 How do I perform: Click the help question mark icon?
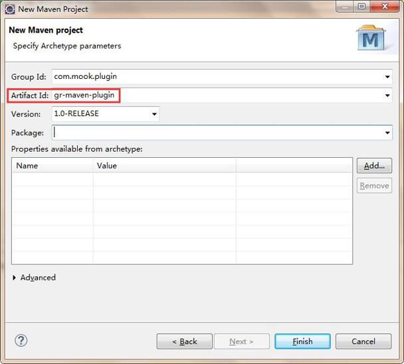pyautogui.click(x=21, y=341)
